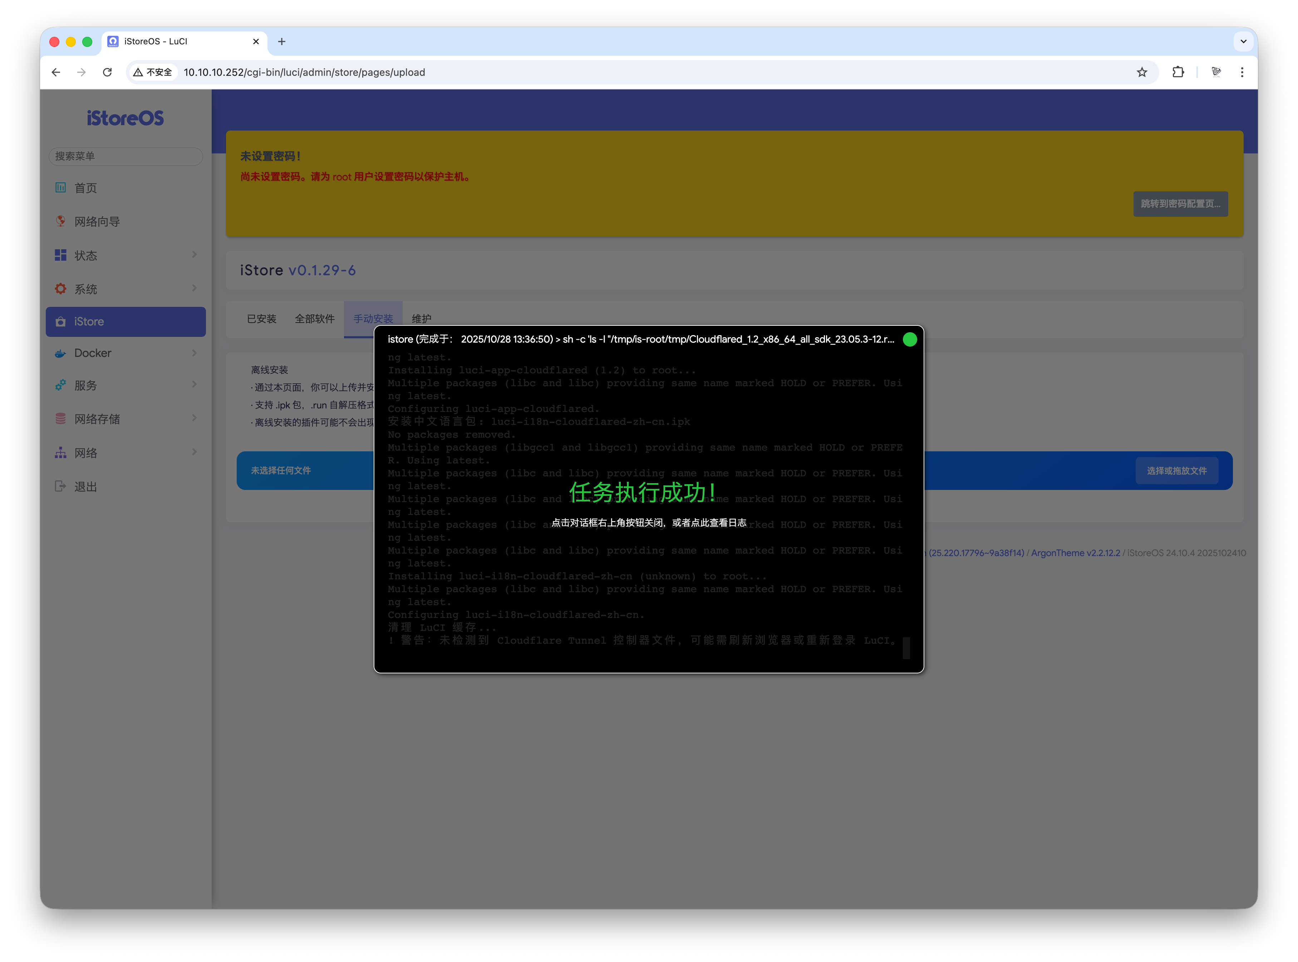
Task: Expand the 状态 menu chevron
Action: pyautogui.click(x=195, y=255)
